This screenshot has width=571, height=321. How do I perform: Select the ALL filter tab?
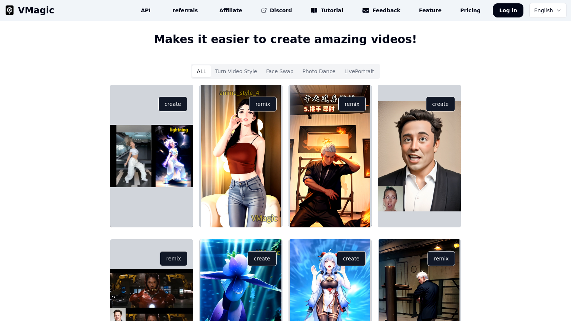201,71
